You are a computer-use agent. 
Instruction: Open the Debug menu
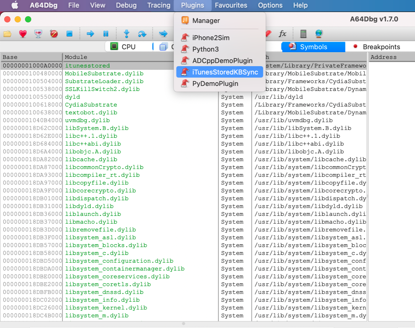click(x=126, y=5)
